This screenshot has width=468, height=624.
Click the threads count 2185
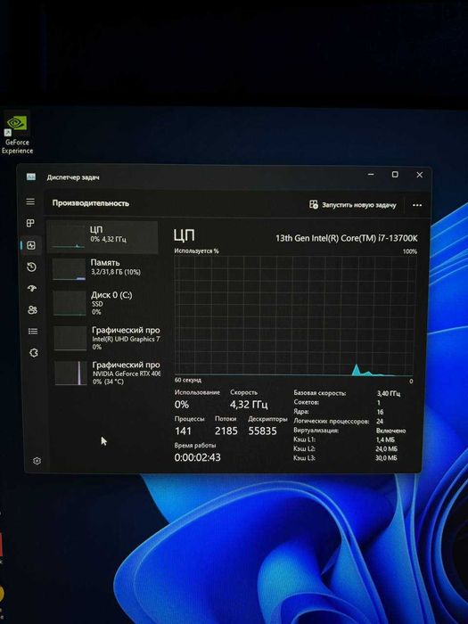click(x=226, y=431)
